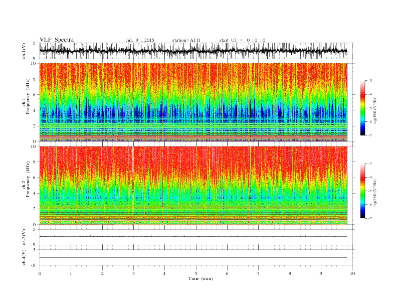This screenshot has width=397, height=307.
Task: Click the "-3" label on ch.1 color bar
Action: point(369,81)
